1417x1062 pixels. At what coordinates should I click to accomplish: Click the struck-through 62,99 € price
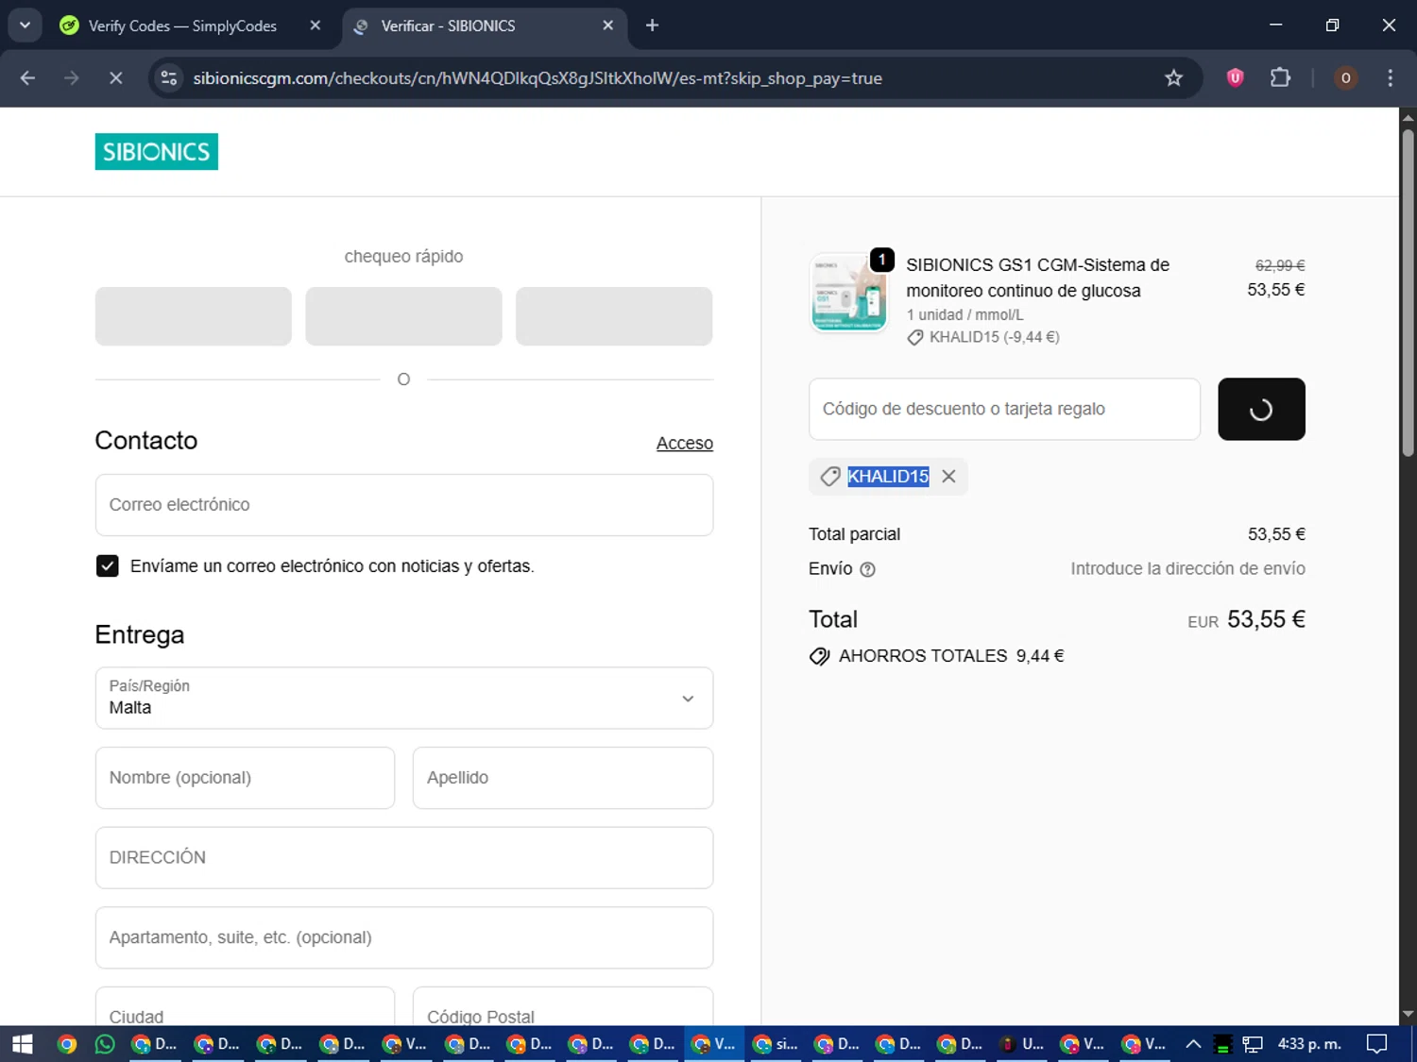pos(1279,266)
